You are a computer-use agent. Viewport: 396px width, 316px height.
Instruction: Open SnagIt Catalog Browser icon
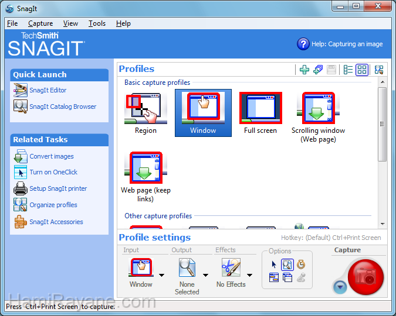[x=20, y=107]
